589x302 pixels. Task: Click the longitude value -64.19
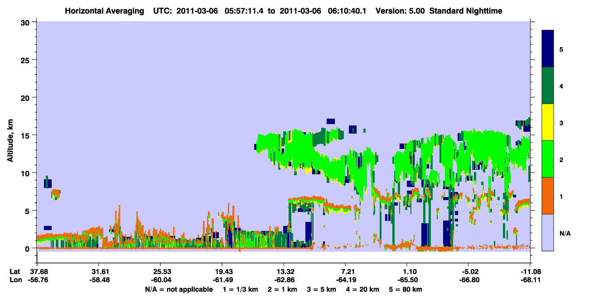[345, 280]
